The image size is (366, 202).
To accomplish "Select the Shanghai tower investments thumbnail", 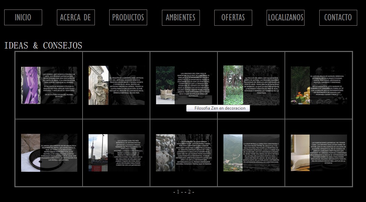I will [116, 153].
